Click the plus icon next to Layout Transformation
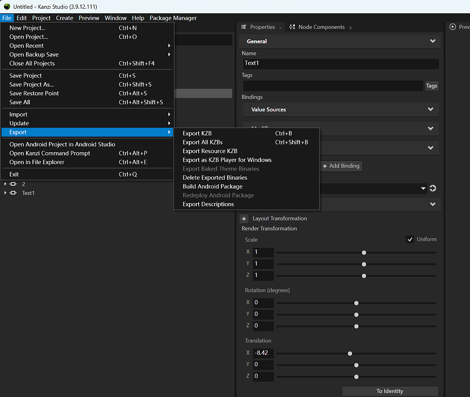The width and height of the screenshot is (470, 397). [x=244, y=219]
